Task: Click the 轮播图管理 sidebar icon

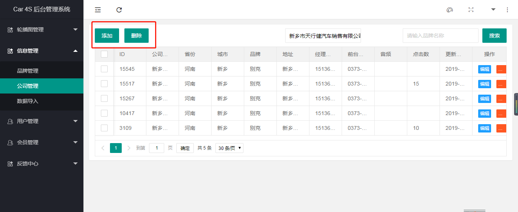Action: (10, 30)
